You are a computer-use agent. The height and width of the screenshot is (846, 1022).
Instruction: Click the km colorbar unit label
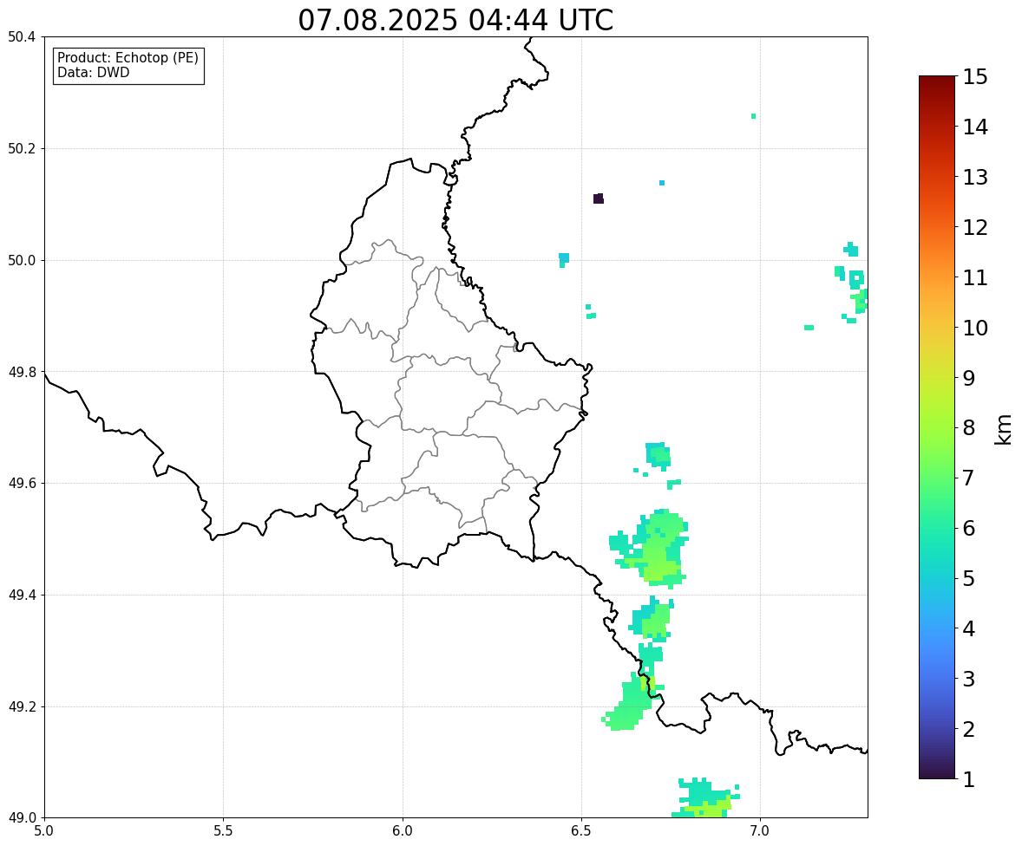1005,429
